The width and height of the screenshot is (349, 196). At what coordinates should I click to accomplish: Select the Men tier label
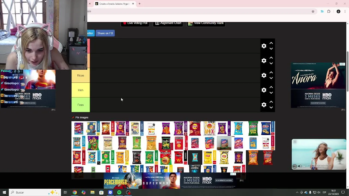tap(80, 90)
